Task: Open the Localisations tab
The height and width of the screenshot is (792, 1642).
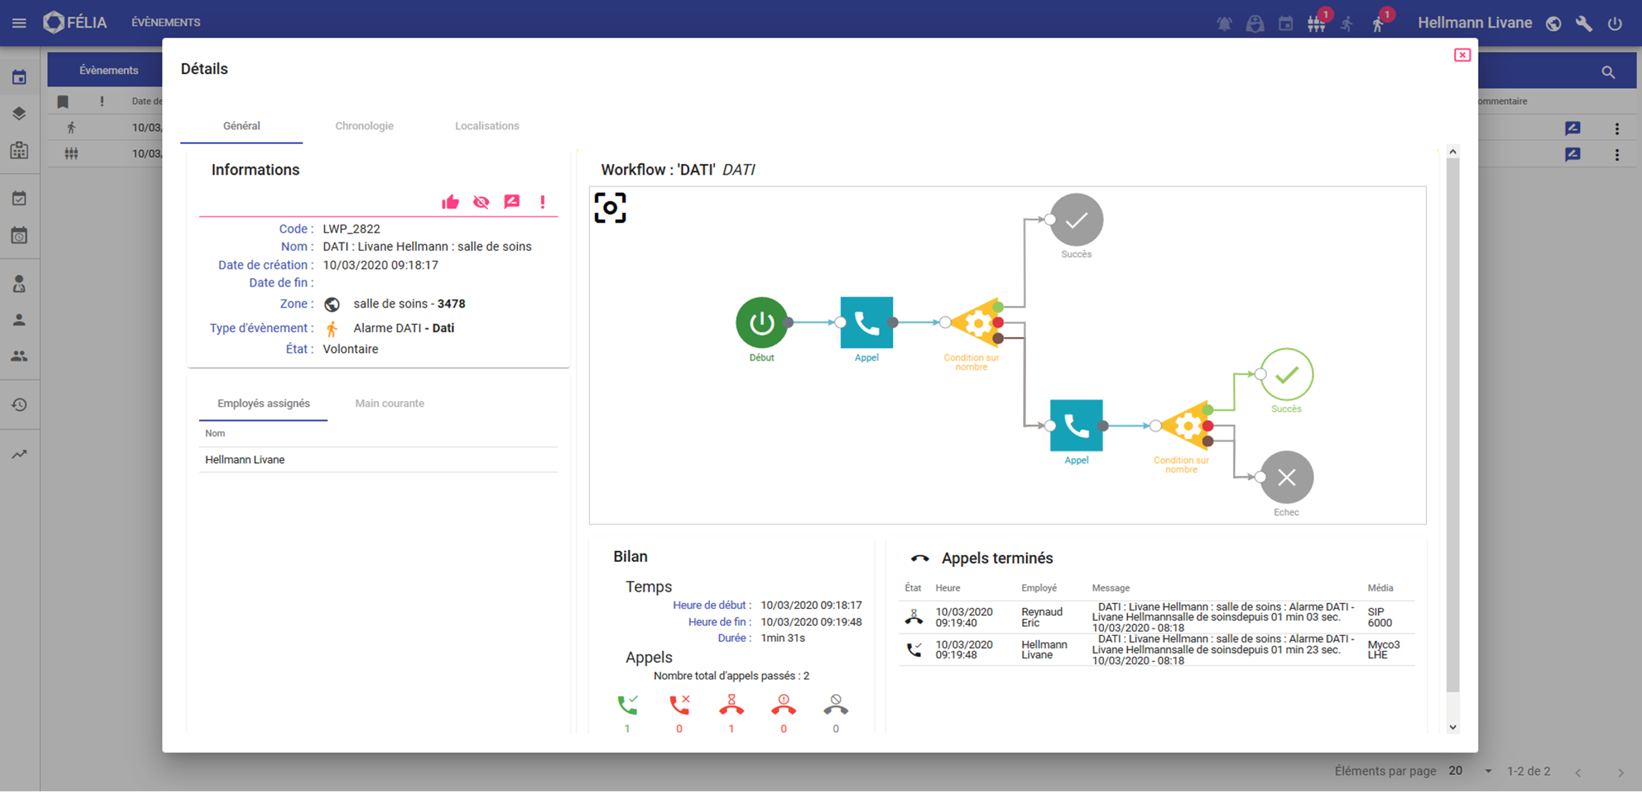Action: point(487,126)
